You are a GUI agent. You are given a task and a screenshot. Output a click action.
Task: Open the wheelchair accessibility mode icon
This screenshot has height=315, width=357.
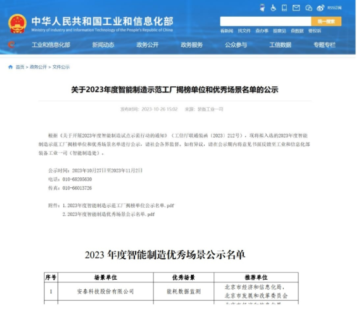click(273, 8)
